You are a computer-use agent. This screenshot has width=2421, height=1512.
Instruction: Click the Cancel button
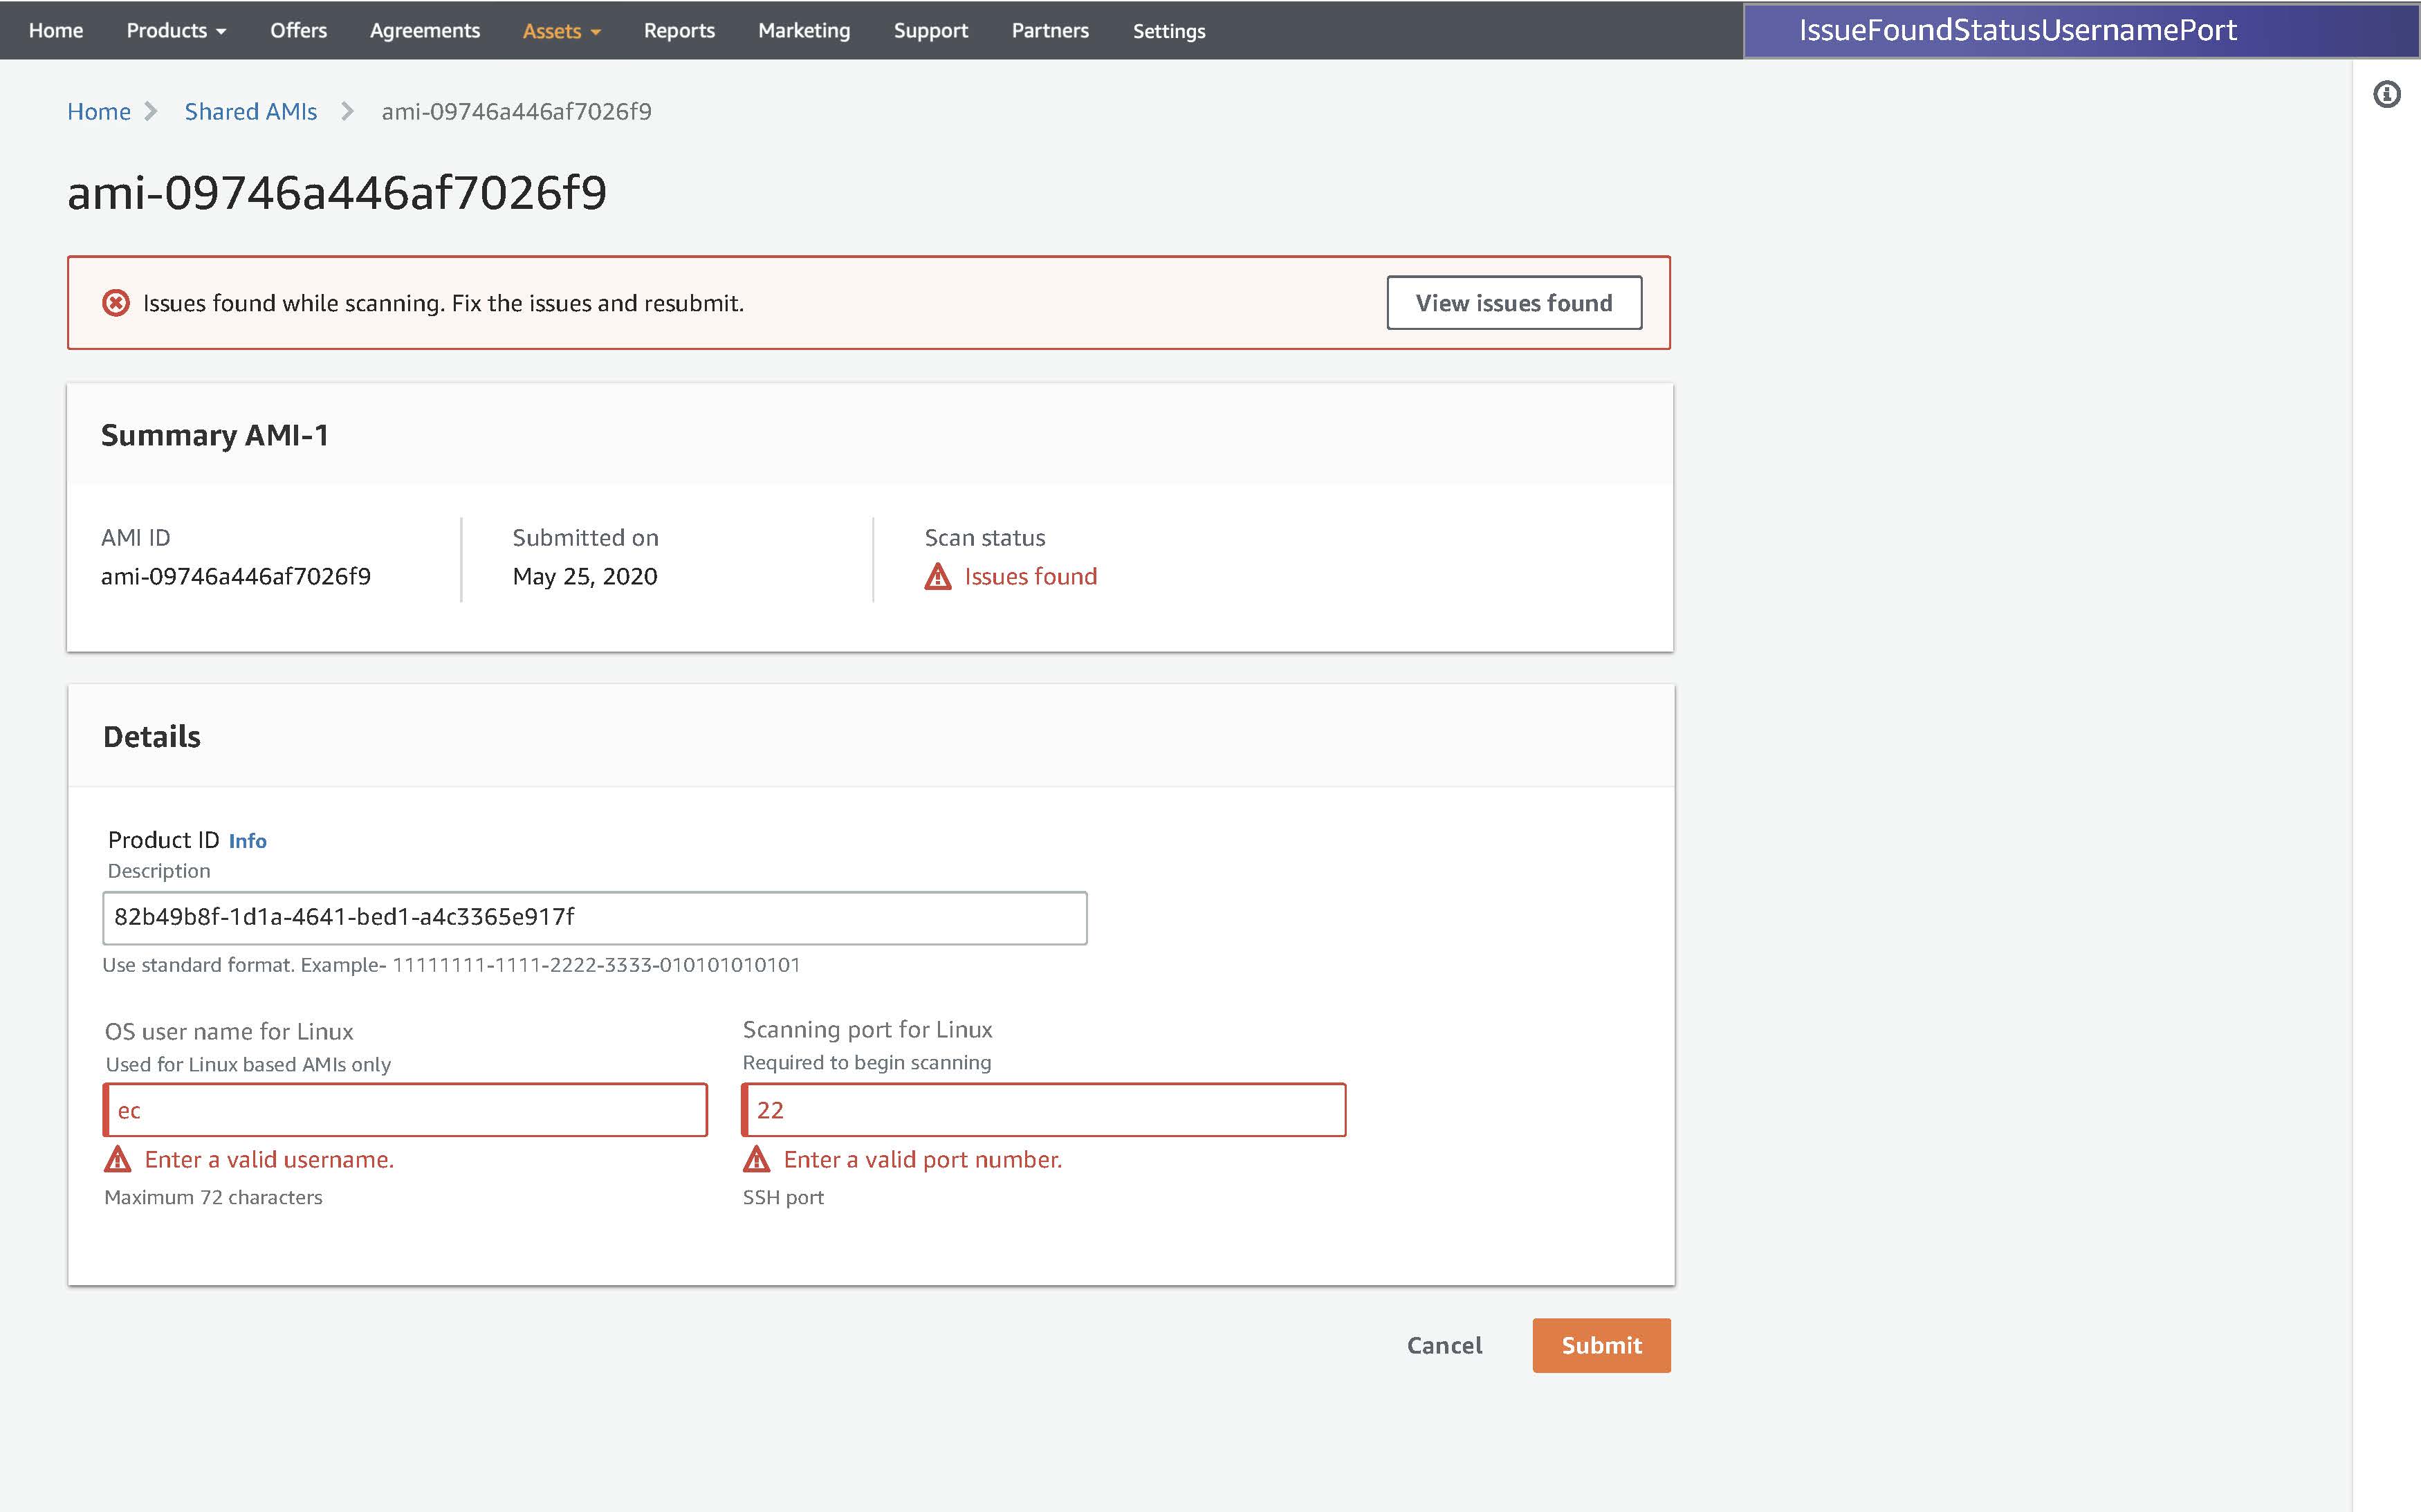point(1444,1345)
